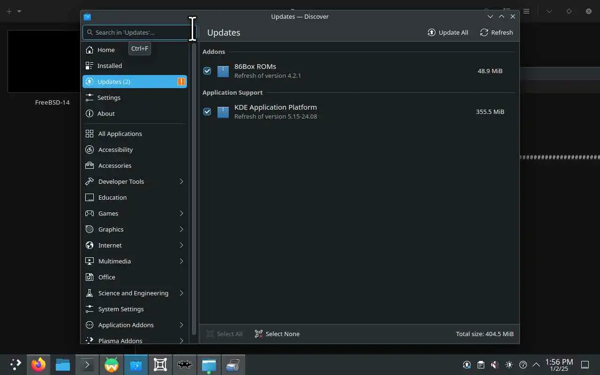Open the white square-frame taskbar app
This screenshot has width=600, height=375.
160,364
